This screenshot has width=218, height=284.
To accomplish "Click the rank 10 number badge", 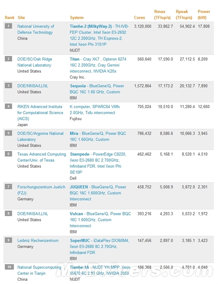I will click(x=9, y=267).
